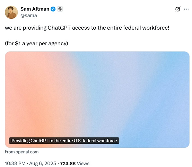192x167 pixels.
Task: Click the "(for $1 a year per agency)" text
Action: 36,43
